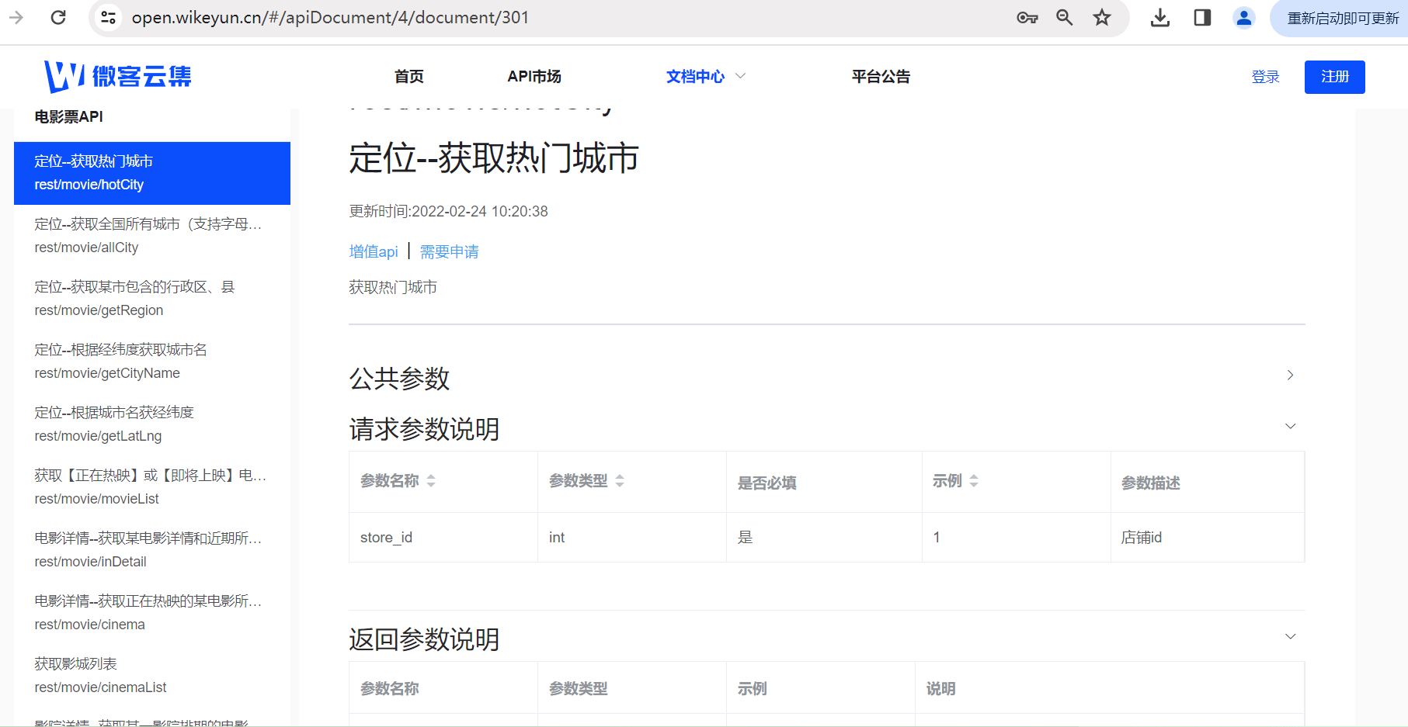
Task: Go to 首页 in the top navigation
Action: coord(409,76)
